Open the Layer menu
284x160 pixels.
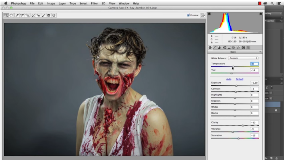point(62,3)
